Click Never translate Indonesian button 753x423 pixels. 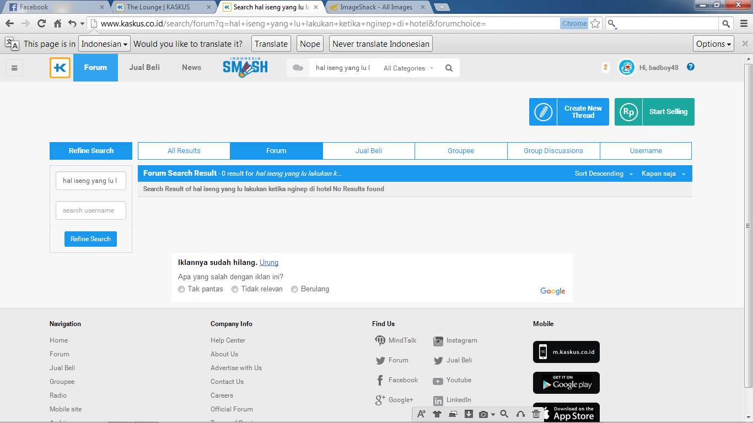(381, 44)
